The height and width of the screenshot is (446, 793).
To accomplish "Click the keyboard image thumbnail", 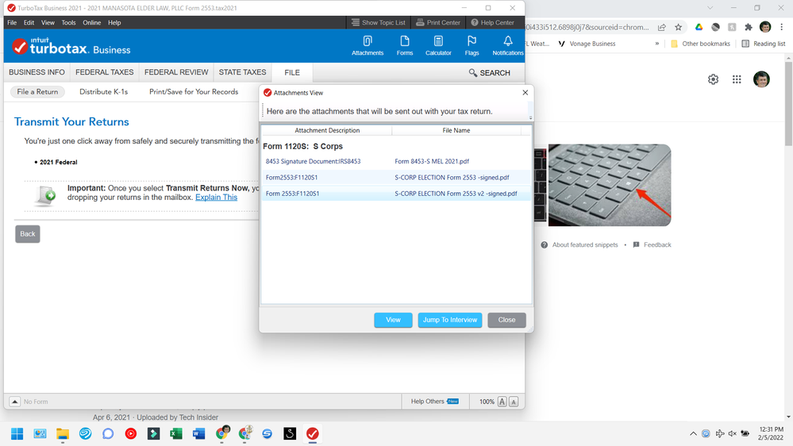I will coord(610,185).
